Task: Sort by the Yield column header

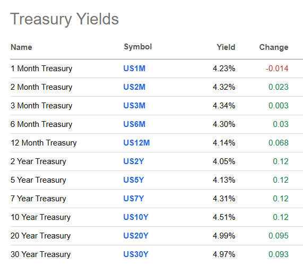Action: pyautogui.click(x=226, y=47)
